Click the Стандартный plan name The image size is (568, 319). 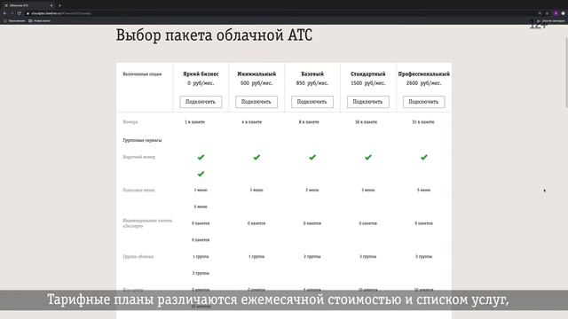pos(368,74)
